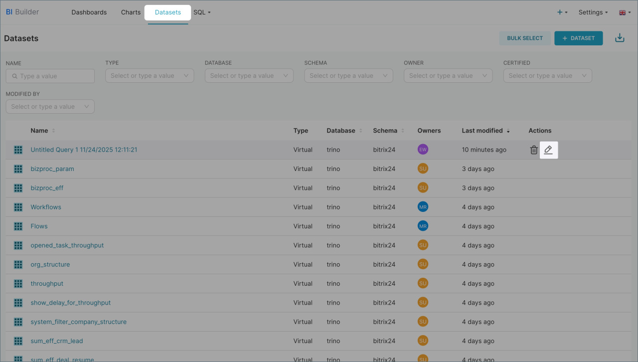638x362 pixels.
Task: Click the trash delete icon for Untitled Query
Action: coord(534,150)
